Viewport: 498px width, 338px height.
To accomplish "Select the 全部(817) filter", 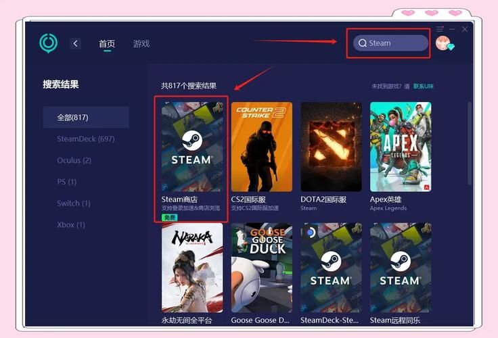I will coord(86,118).
